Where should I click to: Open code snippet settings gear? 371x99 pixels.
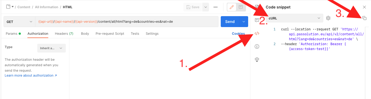[328, 18]
